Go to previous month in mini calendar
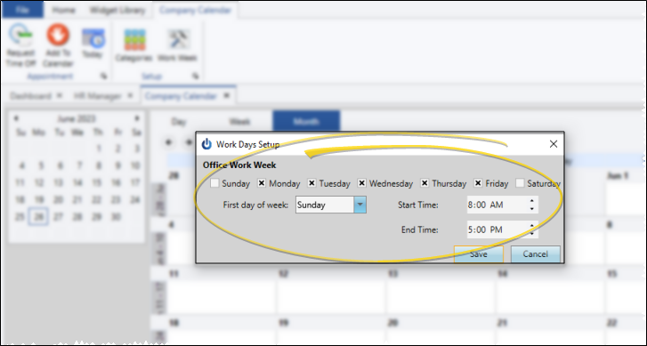Image resolution: width=647 pixels, height=346 pixels. pos(16,118)
